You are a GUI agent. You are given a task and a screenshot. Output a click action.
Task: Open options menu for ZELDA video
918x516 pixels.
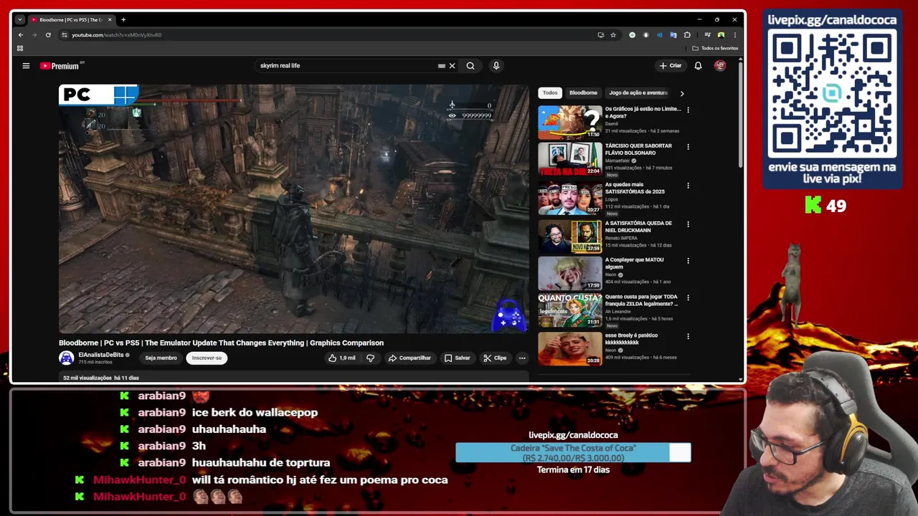688,297
